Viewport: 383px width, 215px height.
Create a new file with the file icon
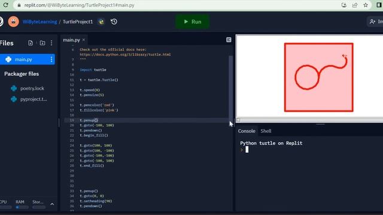[x=31, y=43]
